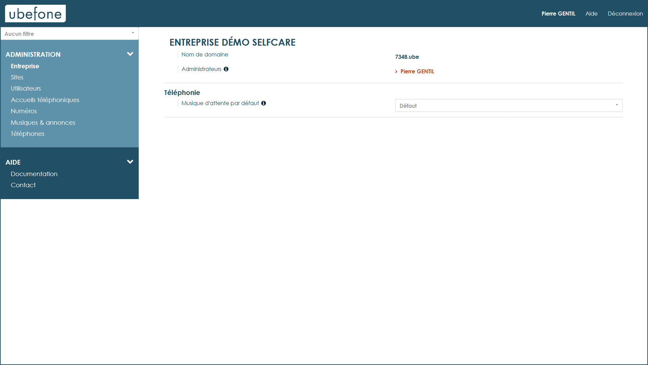Open Documentation under AIDE
Viewport: 648px width, 365px height.
[34, 174]
